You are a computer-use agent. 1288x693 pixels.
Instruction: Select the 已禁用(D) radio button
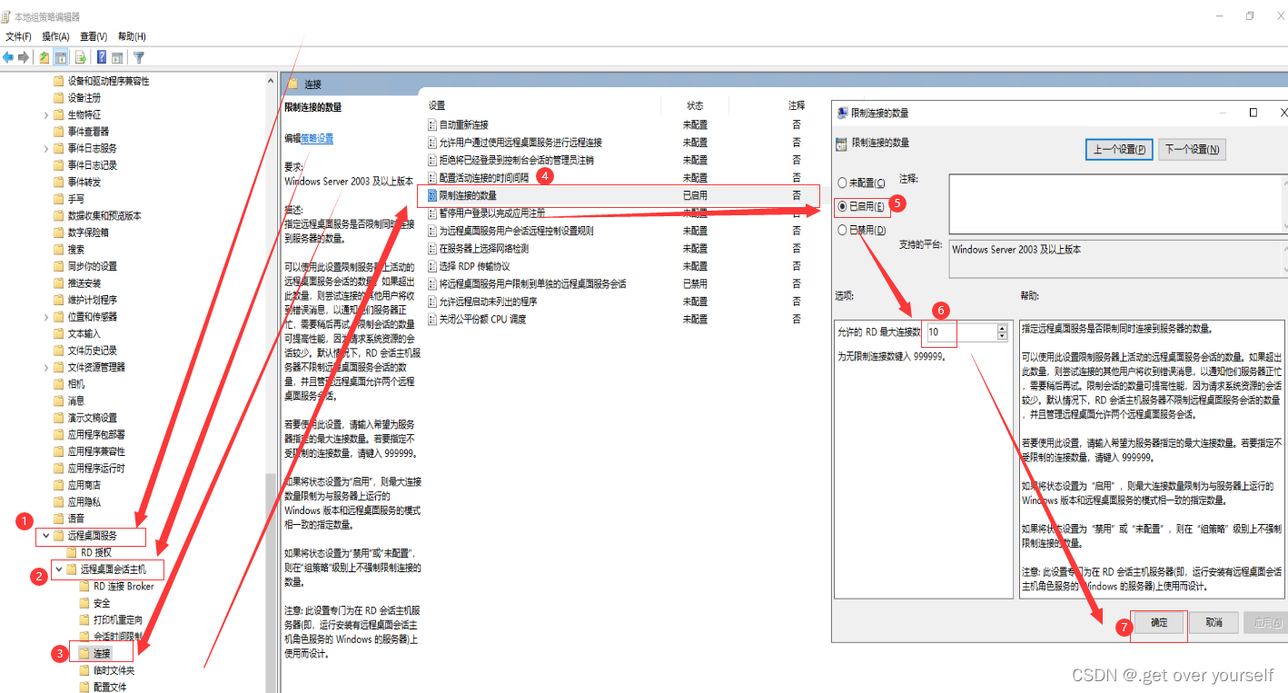(x=842, y=230)
